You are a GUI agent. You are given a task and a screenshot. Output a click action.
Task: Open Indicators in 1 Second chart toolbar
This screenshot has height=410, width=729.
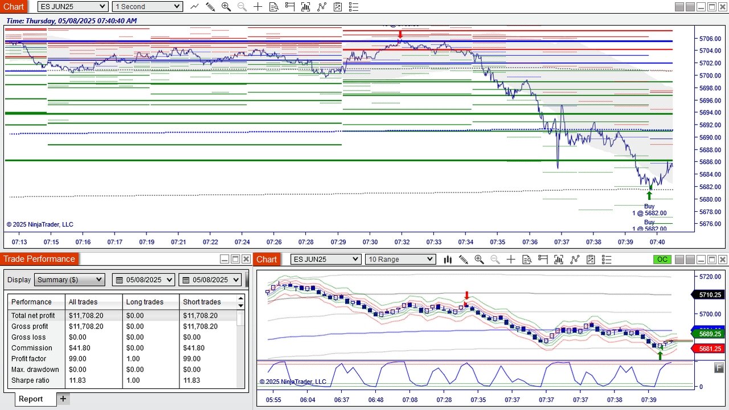306,7
